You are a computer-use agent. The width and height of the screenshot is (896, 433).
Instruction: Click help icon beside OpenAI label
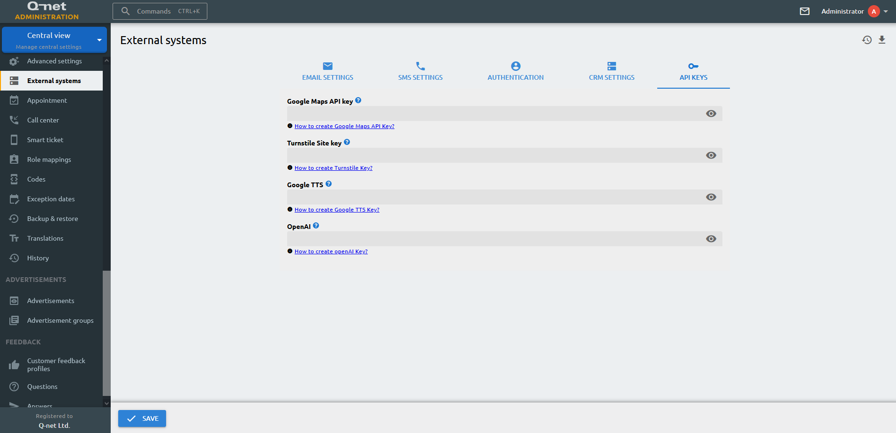(316, 226)
